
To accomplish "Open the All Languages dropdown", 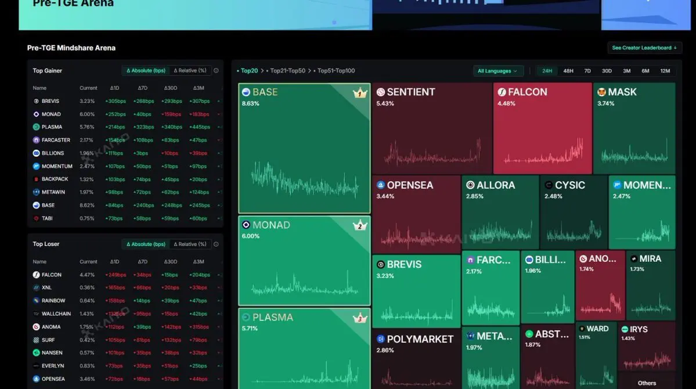I will 497,71.
